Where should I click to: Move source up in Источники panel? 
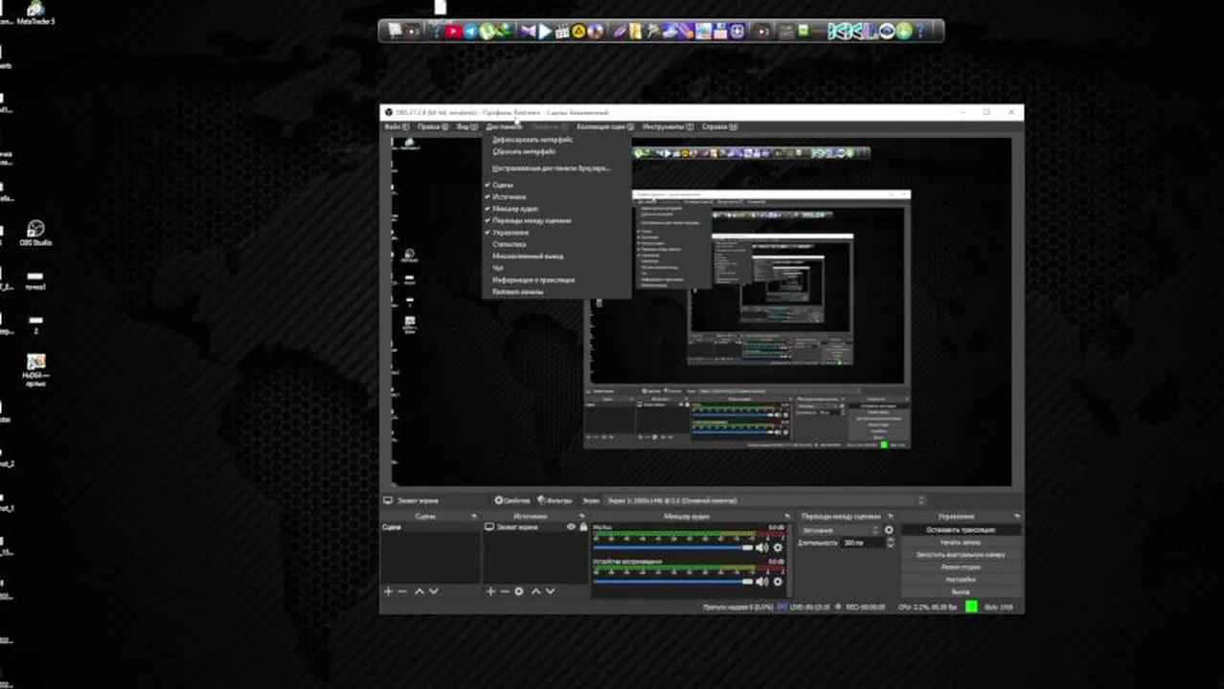pyautogui.click(x=535, y=591)
